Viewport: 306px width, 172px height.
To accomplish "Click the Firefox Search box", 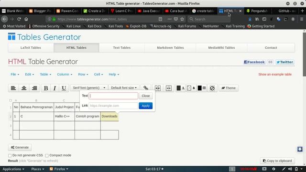I will pyautogui.click(x=209, y=19).
